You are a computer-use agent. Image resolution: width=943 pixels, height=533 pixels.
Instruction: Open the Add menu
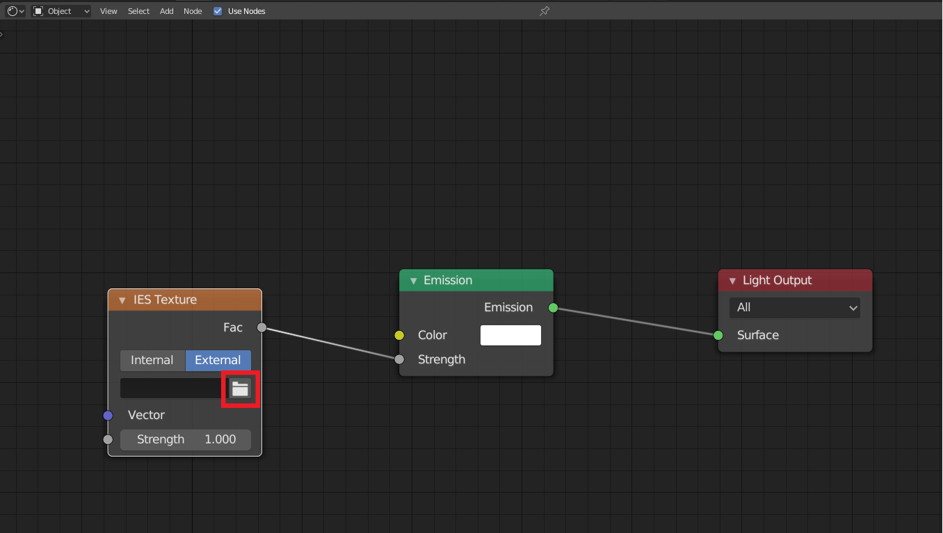coord(166,10)
